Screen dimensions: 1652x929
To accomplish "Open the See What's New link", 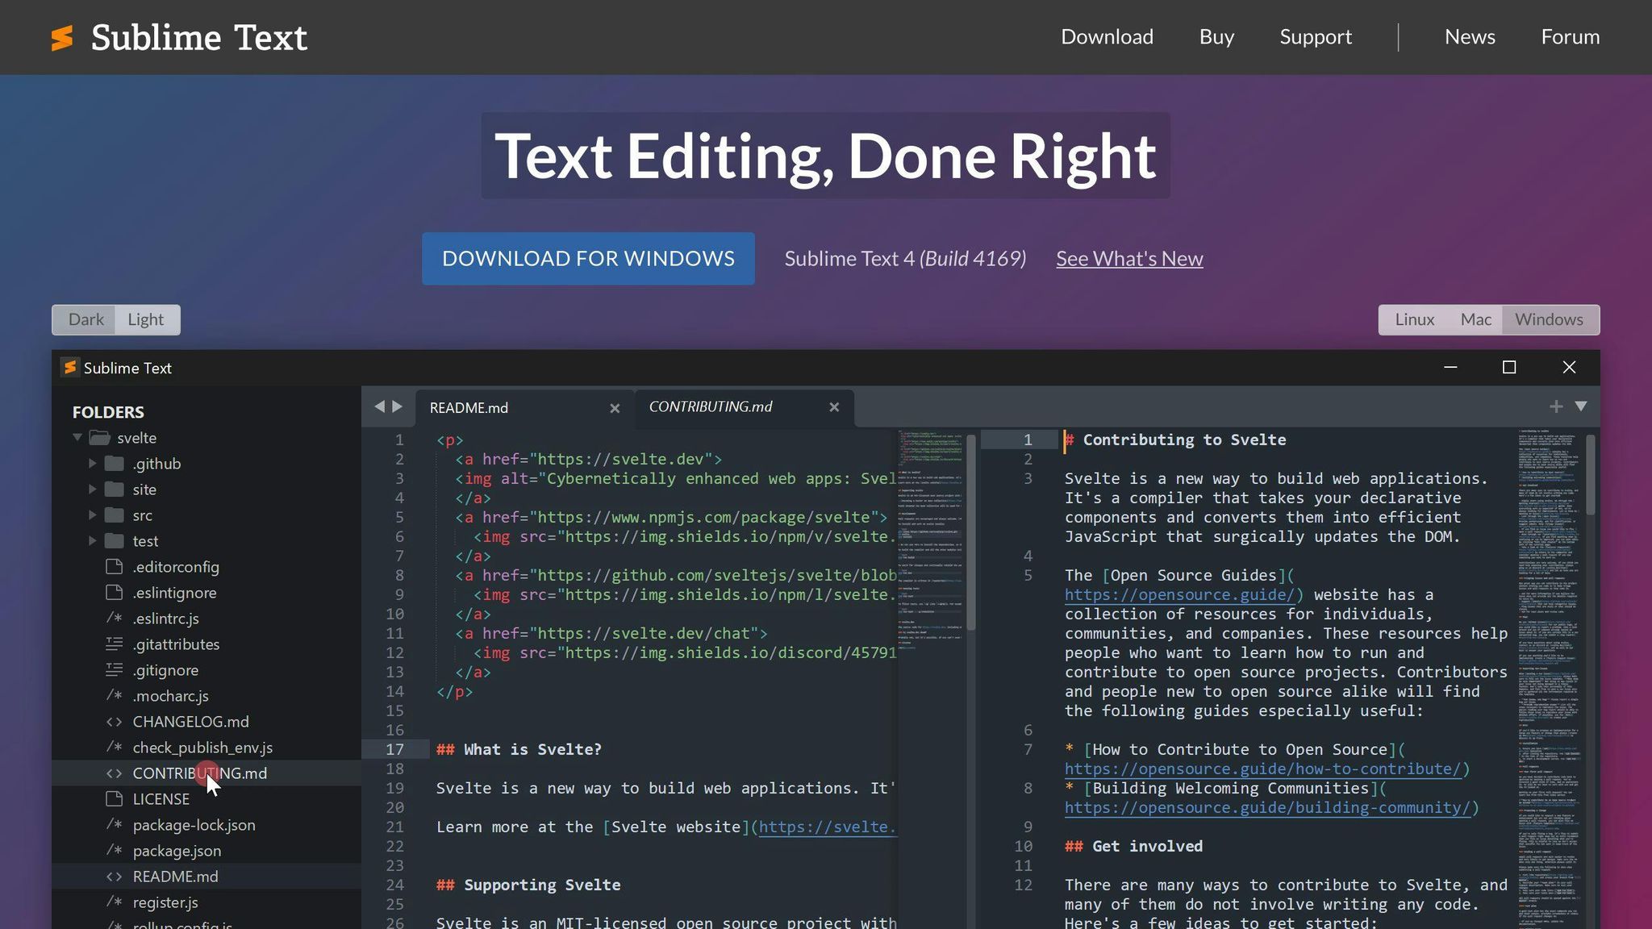I will (1128, 258).
